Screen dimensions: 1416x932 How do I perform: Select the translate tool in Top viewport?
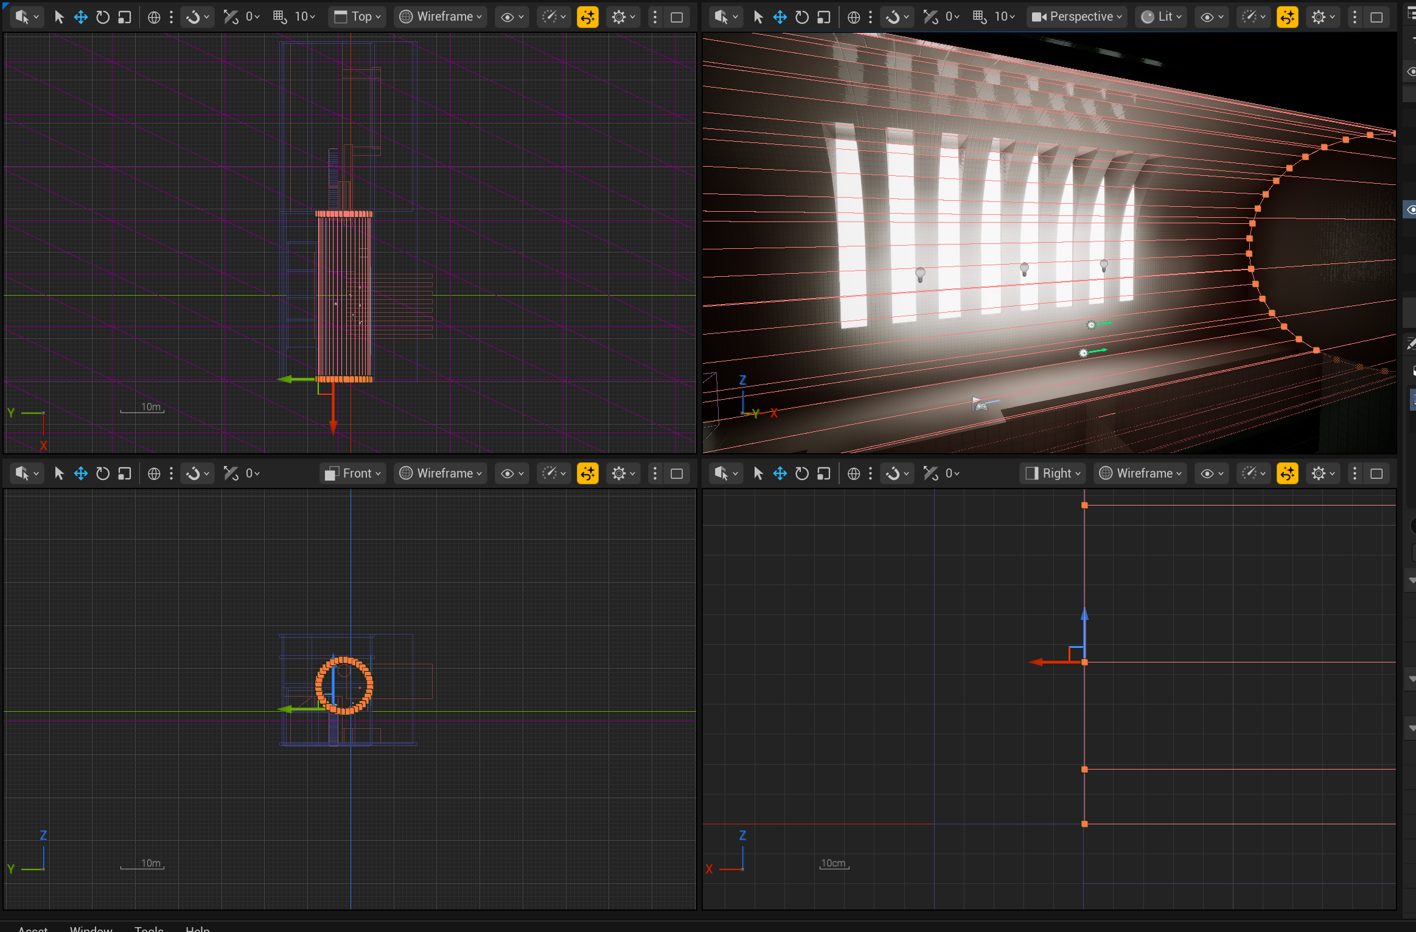[80, 17]
